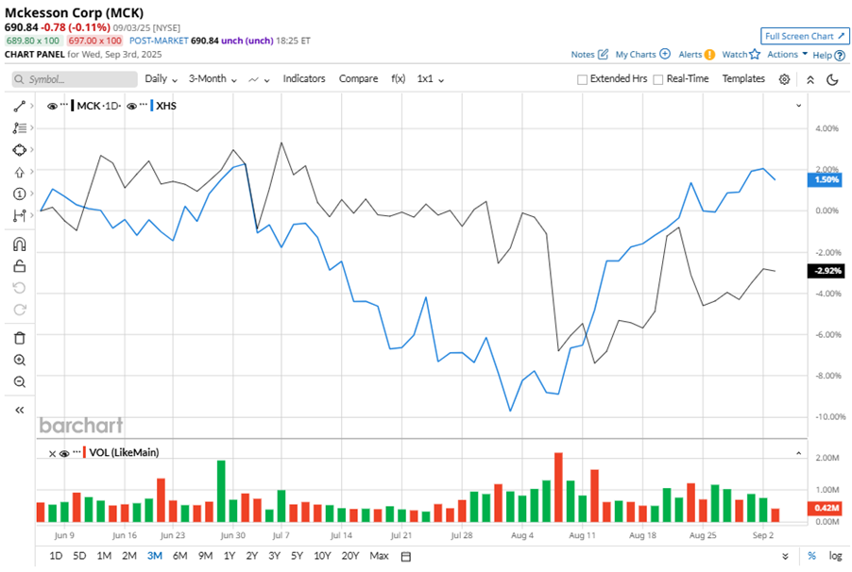Select the numbered annotation tool
The width and height of the screenshot is (852, 572).
click(x=20, y=193)
